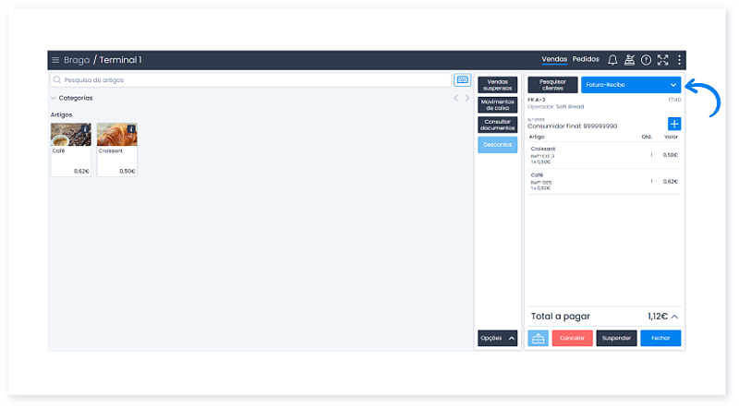Open the cash drawer icon button
The image size is (739, 408).
pyautogui.click(x=538, y=338)
